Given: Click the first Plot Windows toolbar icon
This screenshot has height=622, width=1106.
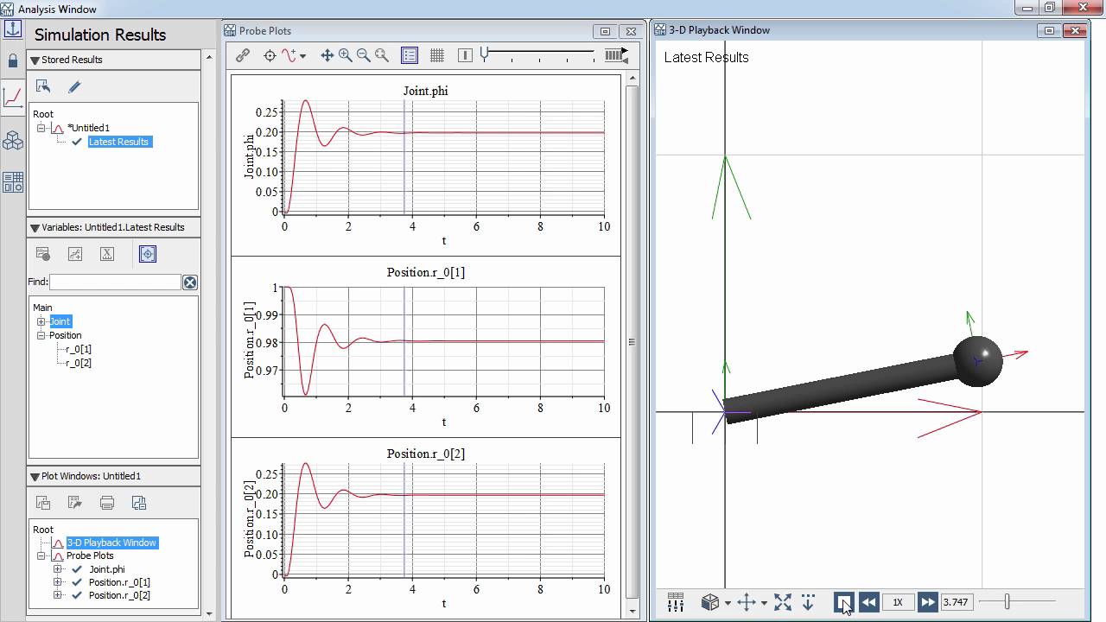Looking at the screenshot, I should point(43,502).
